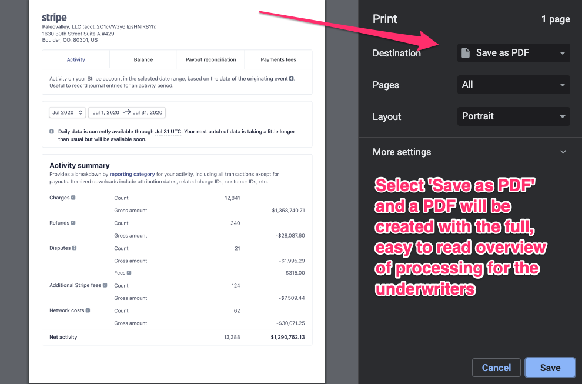The image size is (582, 384).
Task: Click the info icon after 'originating event'
Action: tap(292, 78)
